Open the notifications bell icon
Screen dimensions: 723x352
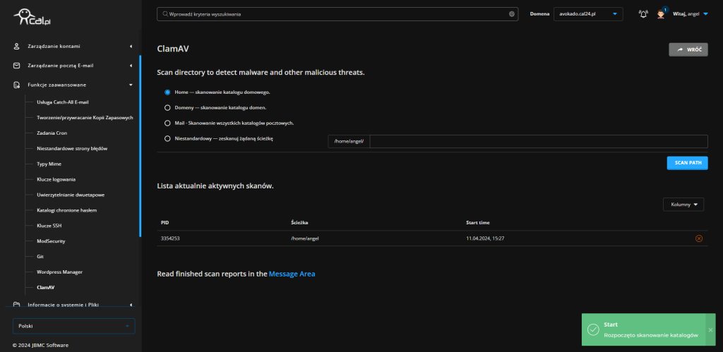[643, 14]
